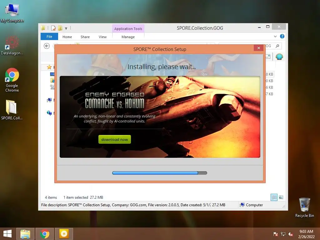The width and height of the screenshot is (320, 240).
Task: Open the Share ribbon tab
Action: coord(85,37)
